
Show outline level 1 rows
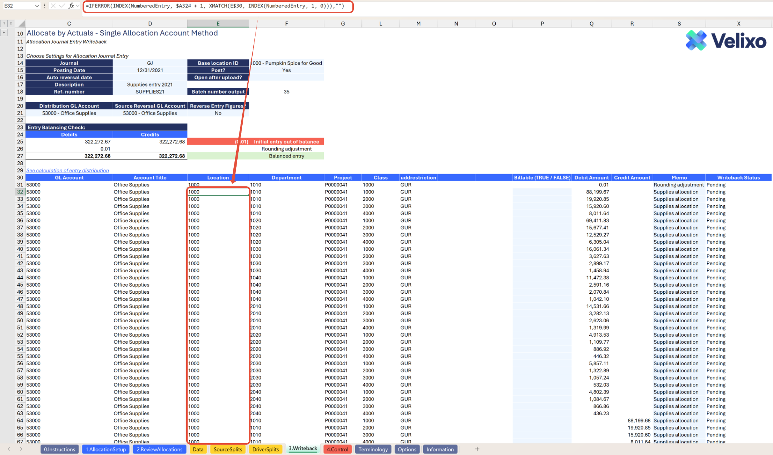pos(4,23)
